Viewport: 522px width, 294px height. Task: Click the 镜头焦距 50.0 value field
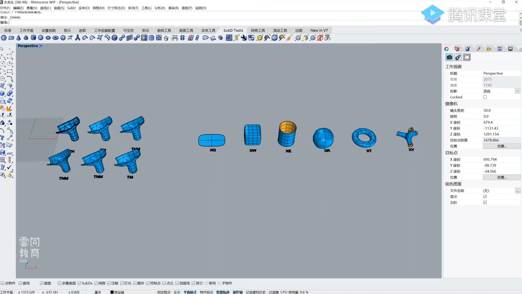pos(501,110)
